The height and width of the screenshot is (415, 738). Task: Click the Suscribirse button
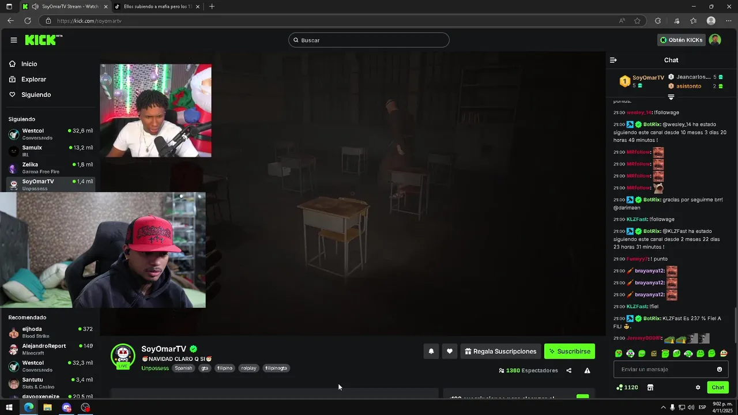pyautogui.click(x=570, y=351)
